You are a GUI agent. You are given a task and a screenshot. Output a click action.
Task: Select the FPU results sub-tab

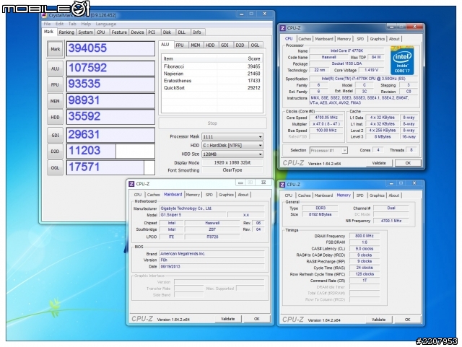[180, 45]
